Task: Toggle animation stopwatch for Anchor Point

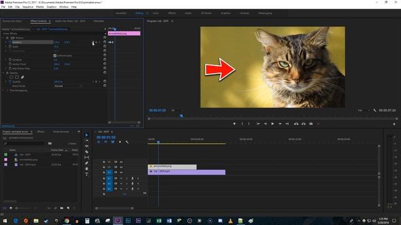Action: pos(10,64)
